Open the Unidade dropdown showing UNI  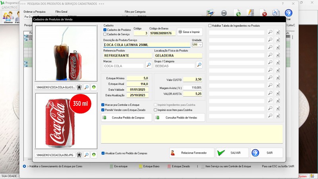[197, 45]
